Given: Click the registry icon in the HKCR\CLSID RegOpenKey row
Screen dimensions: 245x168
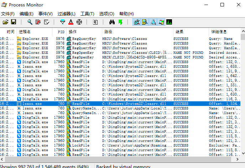Looking at the screenshot, I should pos(69,57).
